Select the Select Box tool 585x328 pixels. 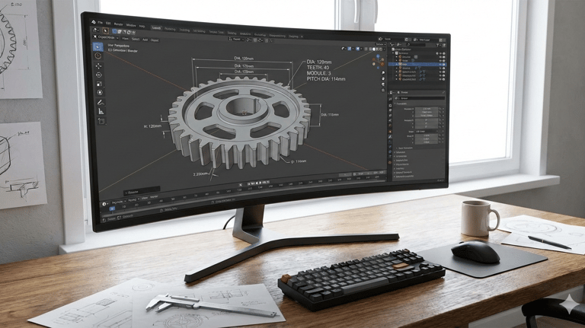click(x=97, y=46)
